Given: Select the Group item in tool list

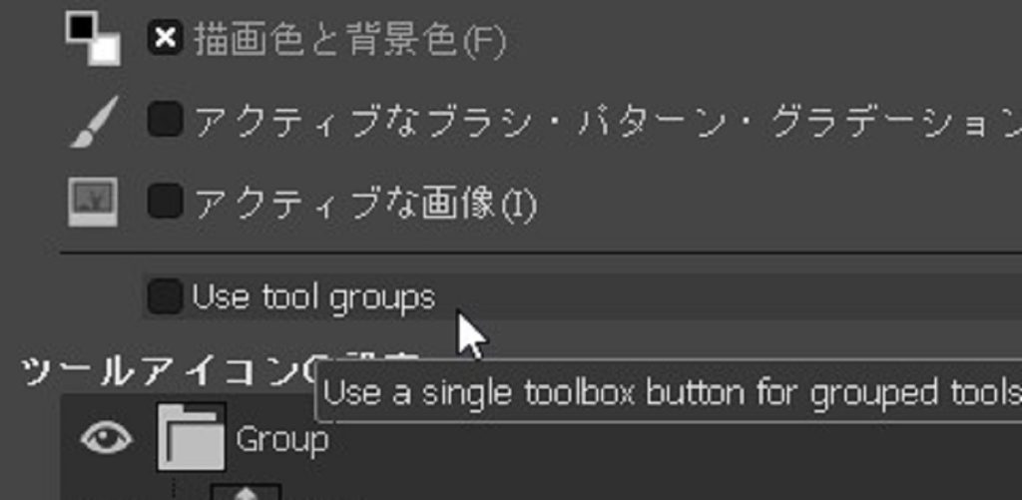Looking at the screenshot, I should (x=282, y=439).
